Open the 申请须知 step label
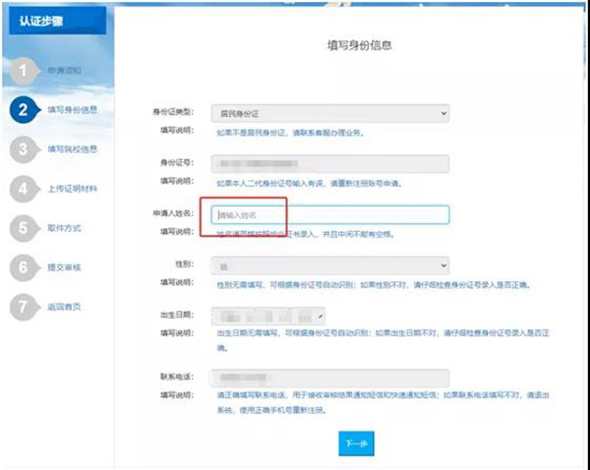 click(x=64, y=71)
